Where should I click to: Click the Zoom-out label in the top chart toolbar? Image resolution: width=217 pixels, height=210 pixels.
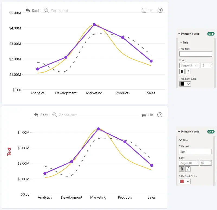tap(59, 11)
